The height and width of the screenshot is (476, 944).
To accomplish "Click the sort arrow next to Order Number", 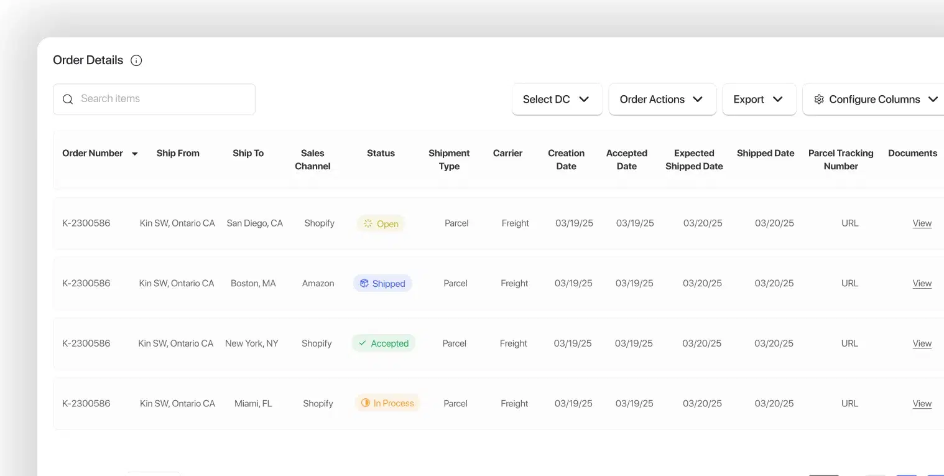I will (x=134, y=153).
